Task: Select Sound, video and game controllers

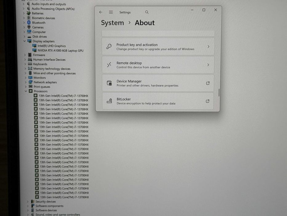Action: 58,214
